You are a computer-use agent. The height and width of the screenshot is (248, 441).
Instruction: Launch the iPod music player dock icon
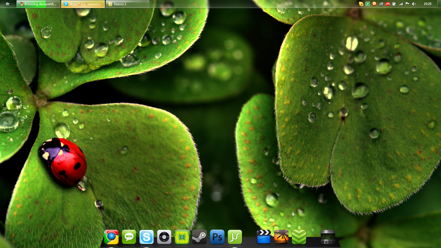pos(164,237)
